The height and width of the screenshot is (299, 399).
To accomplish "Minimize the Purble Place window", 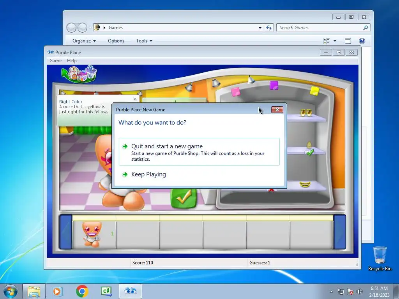I will point(326,53).
